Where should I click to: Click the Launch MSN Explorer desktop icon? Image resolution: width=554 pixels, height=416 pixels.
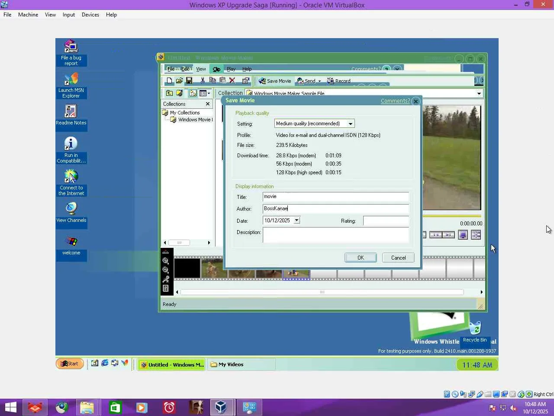point(71,85)
